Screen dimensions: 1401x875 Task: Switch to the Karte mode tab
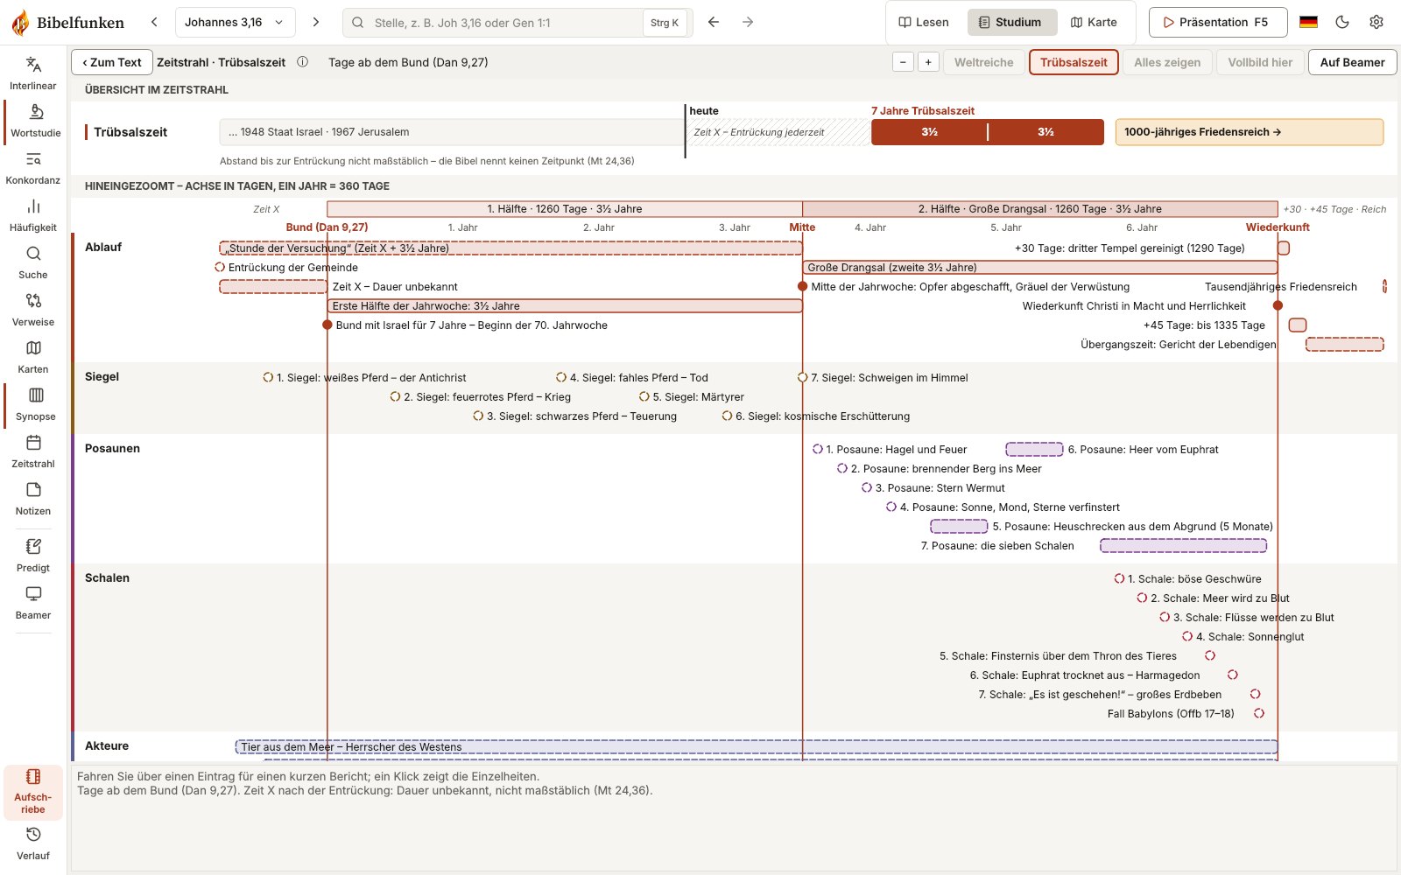click(1094, 22)
